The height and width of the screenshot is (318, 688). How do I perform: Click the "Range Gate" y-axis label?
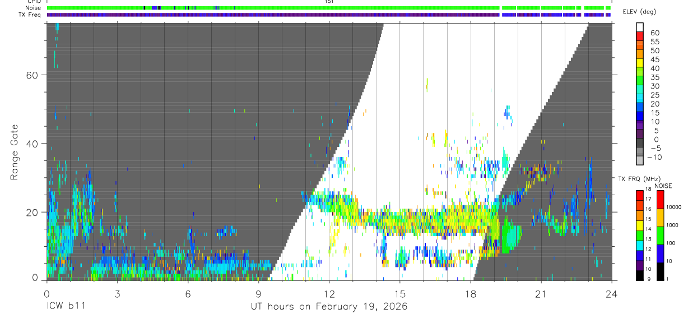point(14,153)
